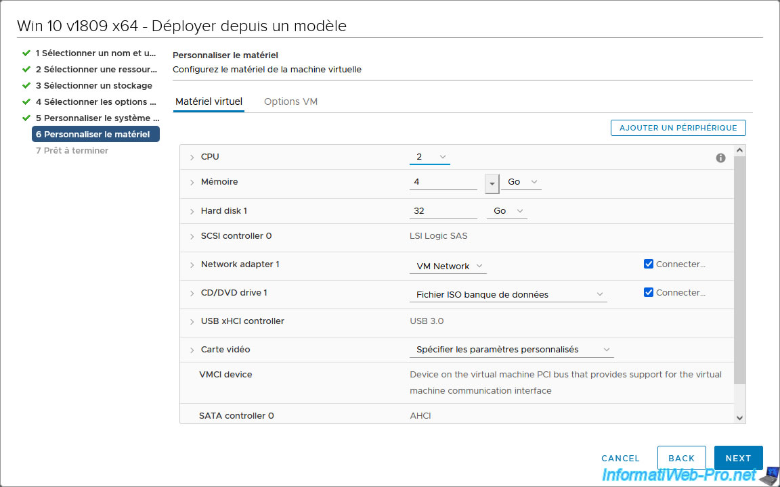This screenshot has width=780, height=487.
Task: Open VM Network selection dropdown
Action: pyautogui.click(x=448, y=266)
